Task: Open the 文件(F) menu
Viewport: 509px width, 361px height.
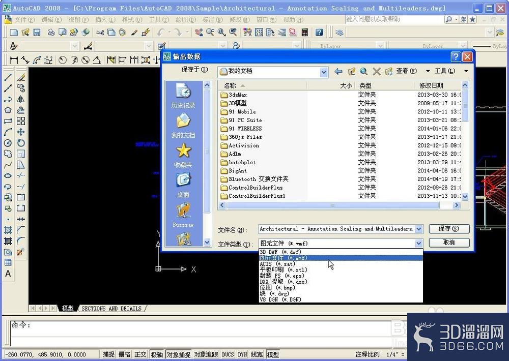Action: coord(24,20)
